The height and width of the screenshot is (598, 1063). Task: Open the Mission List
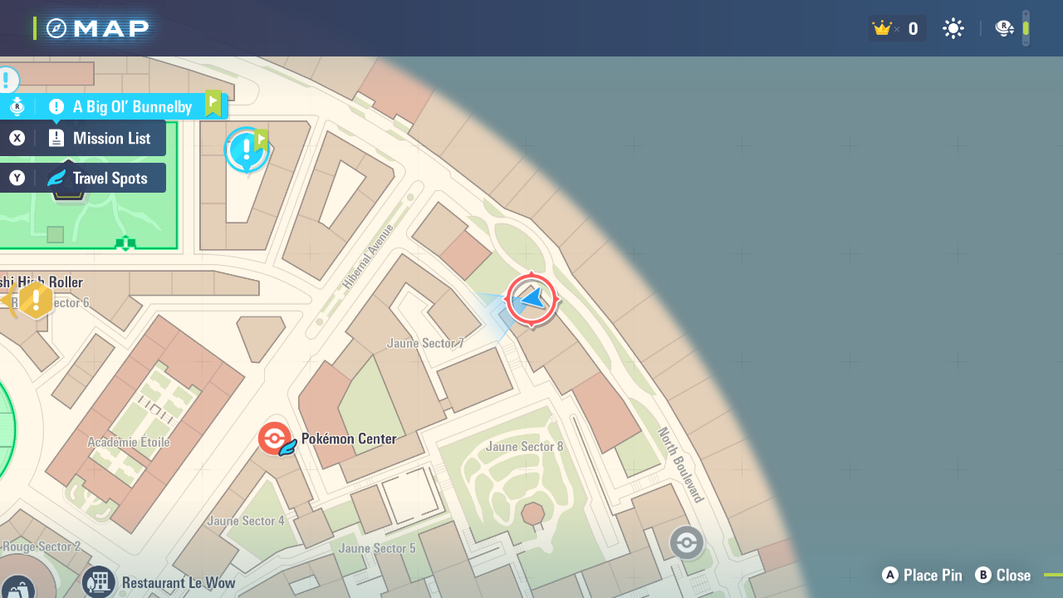tap(83, 138)
